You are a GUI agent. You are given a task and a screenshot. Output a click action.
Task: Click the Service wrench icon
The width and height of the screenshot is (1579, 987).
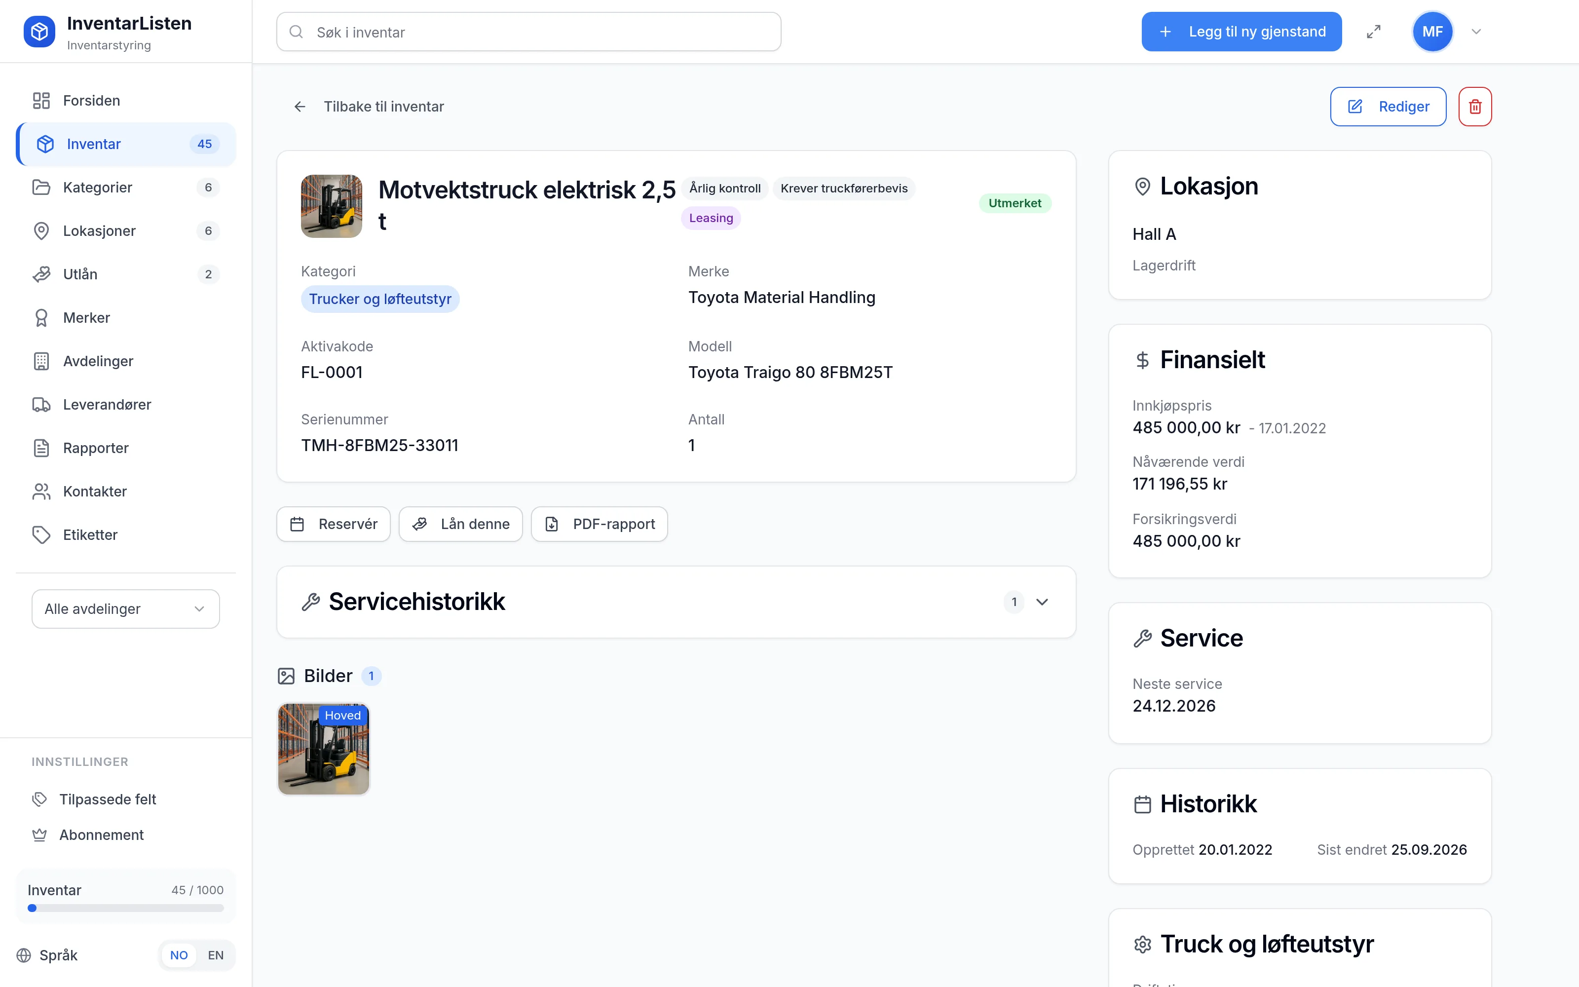point(1142,639)
